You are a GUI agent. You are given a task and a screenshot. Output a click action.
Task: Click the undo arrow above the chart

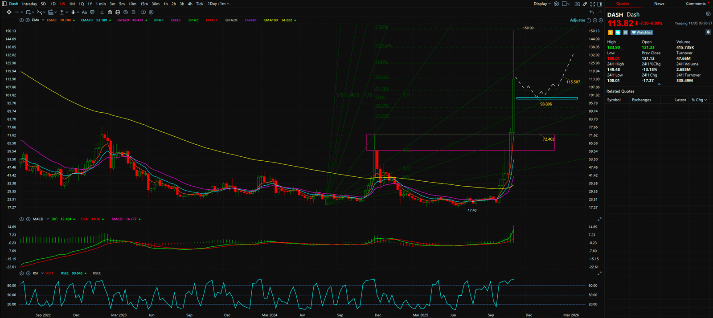(591, 12)
